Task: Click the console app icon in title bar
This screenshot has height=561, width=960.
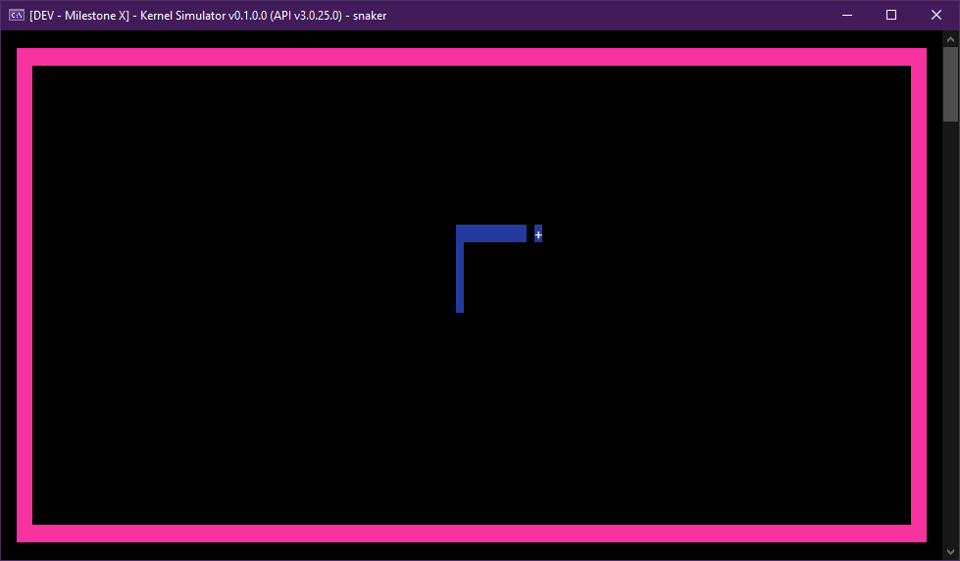Action: click(17, 15)
